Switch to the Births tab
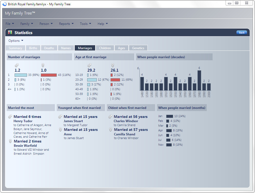This screenshot has width=255, height=193. click(x=33, y=48)
